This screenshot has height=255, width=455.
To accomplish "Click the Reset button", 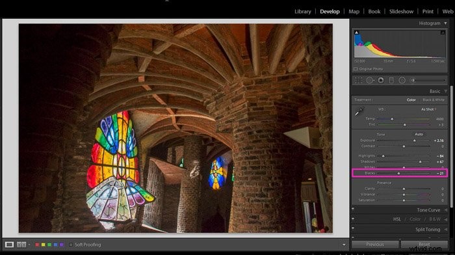I will click(x=424, y=245).
